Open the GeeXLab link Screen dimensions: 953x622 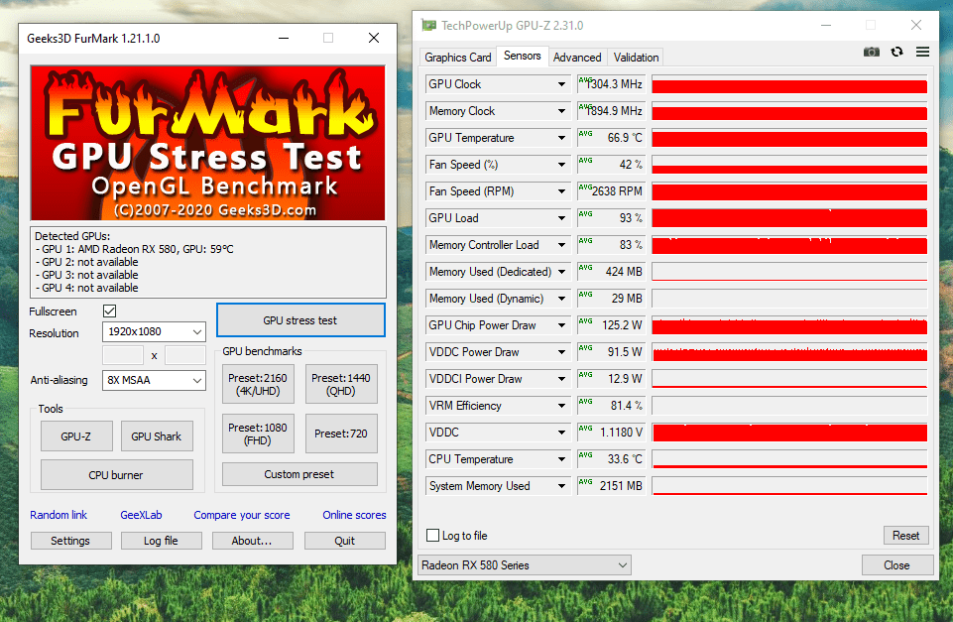[141, 515]
